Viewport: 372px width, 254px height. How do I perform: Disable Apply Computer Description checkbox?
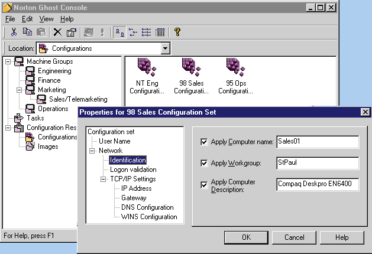tap(204, 184)
